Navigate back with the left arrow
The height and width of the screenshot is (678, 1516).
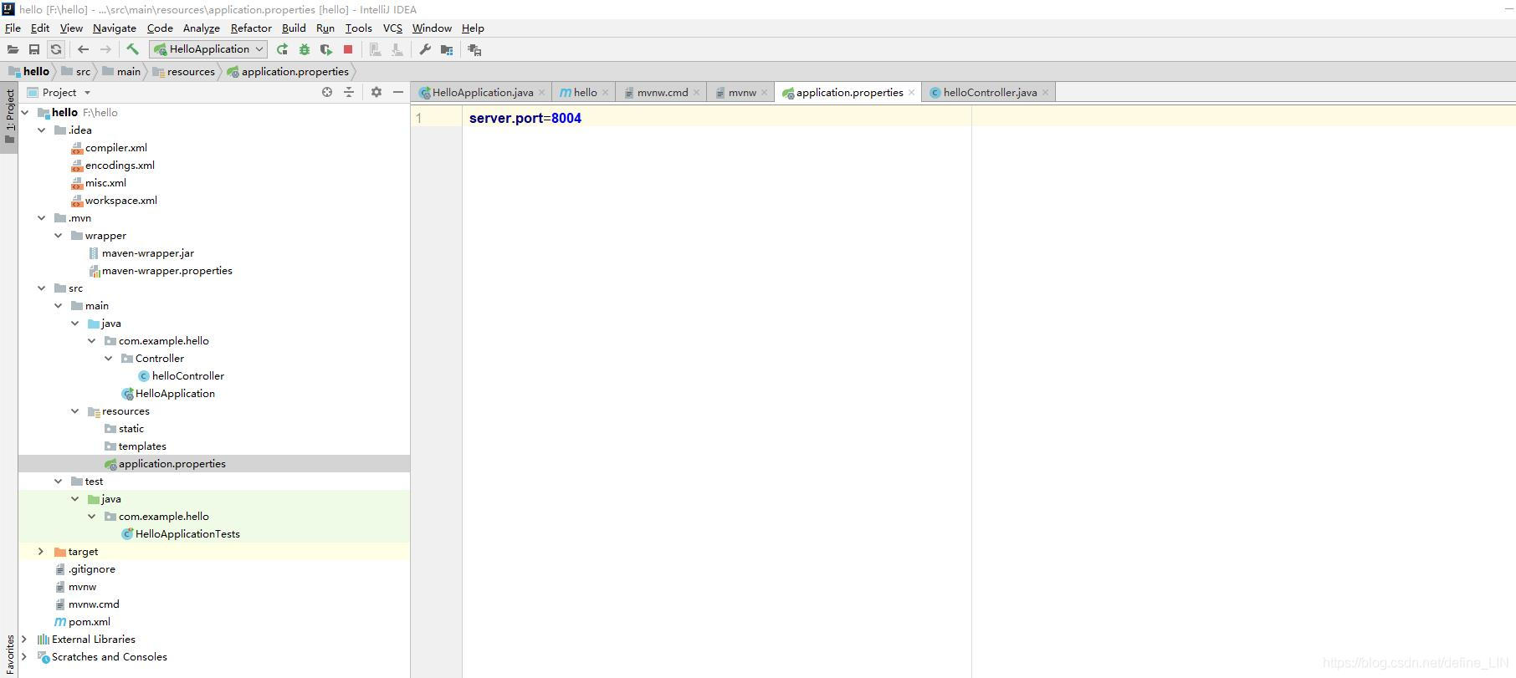83,49
